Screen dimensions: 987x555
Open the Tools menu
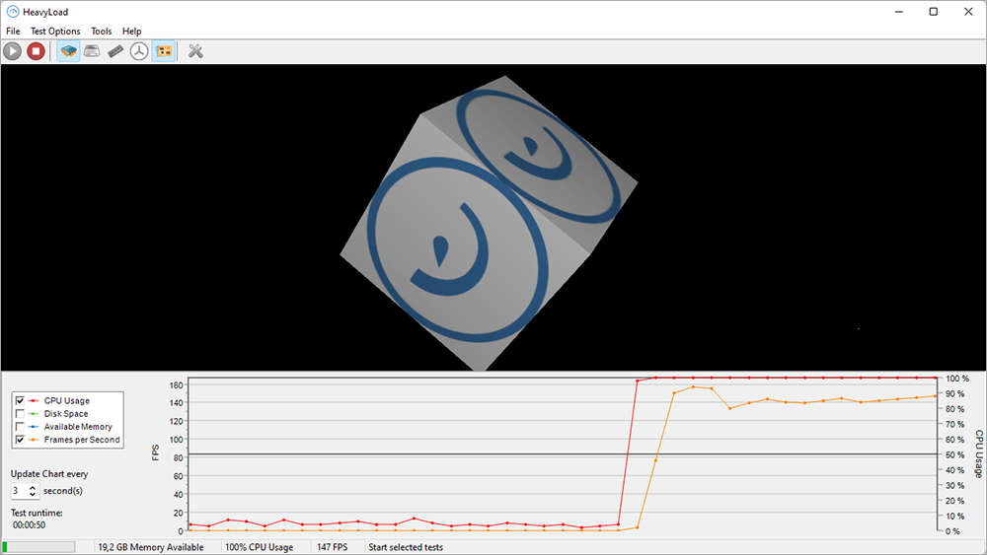click(x=102, y=31)
